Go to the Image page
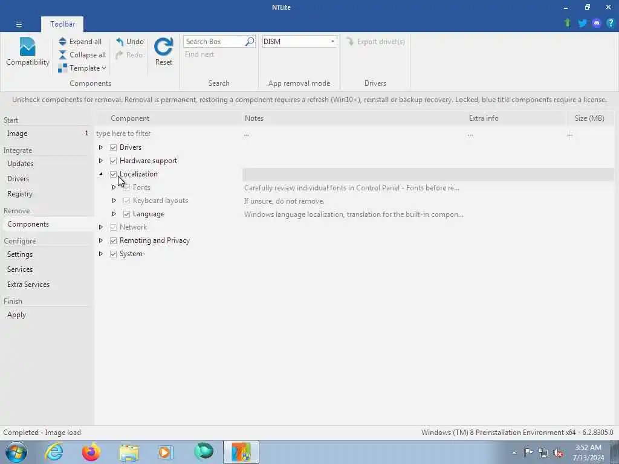Image resolution: width=619 pixels, height=464 pixels. pyautogui.click(x=47, y=134)
